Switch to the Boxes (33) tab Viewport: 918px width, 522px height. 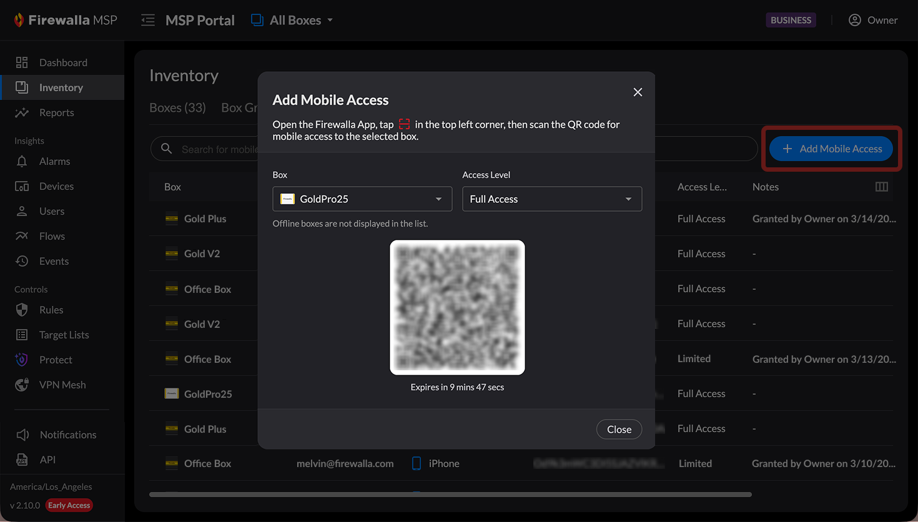pyautogui.click(x=177, y=107)
